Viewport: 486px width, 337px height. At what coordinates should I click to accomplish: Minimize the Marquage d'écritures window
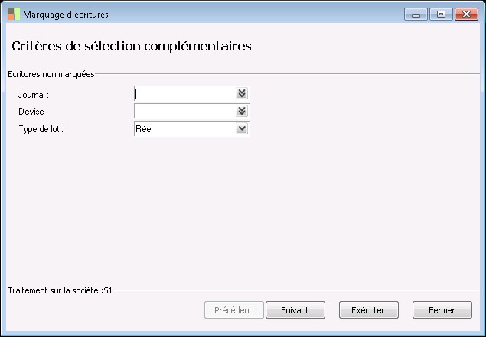pos(416,14)
